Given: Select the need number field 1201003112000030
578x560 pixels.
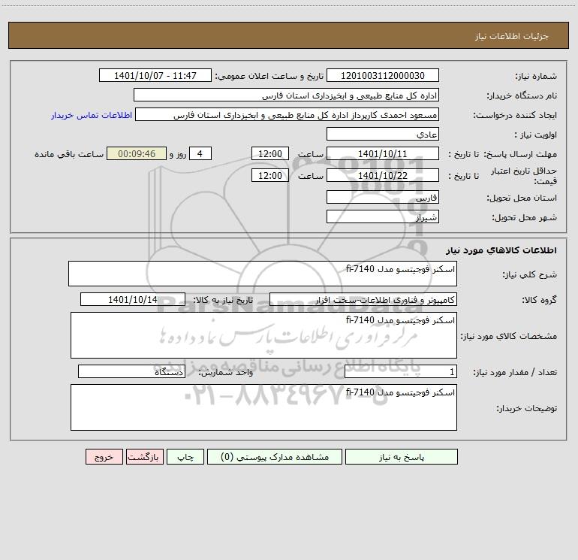Looking at the screenshot, I should 383,76.
